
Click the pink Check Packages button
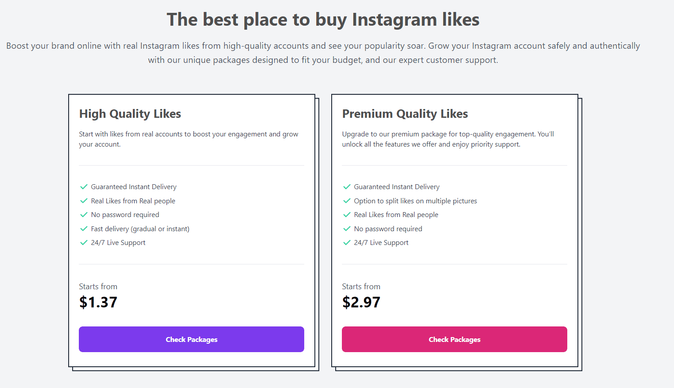point(454,339)
